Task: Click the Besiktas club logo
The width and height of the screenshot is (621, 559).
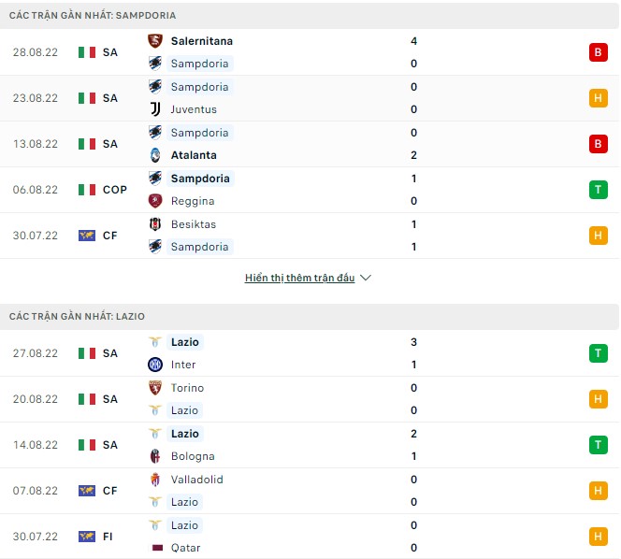Action: tap(155, 224)
